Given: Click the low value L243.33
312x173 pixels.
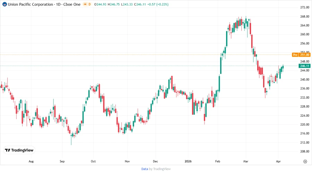Looking at the screenshot, I should click(x=127, y=4).
